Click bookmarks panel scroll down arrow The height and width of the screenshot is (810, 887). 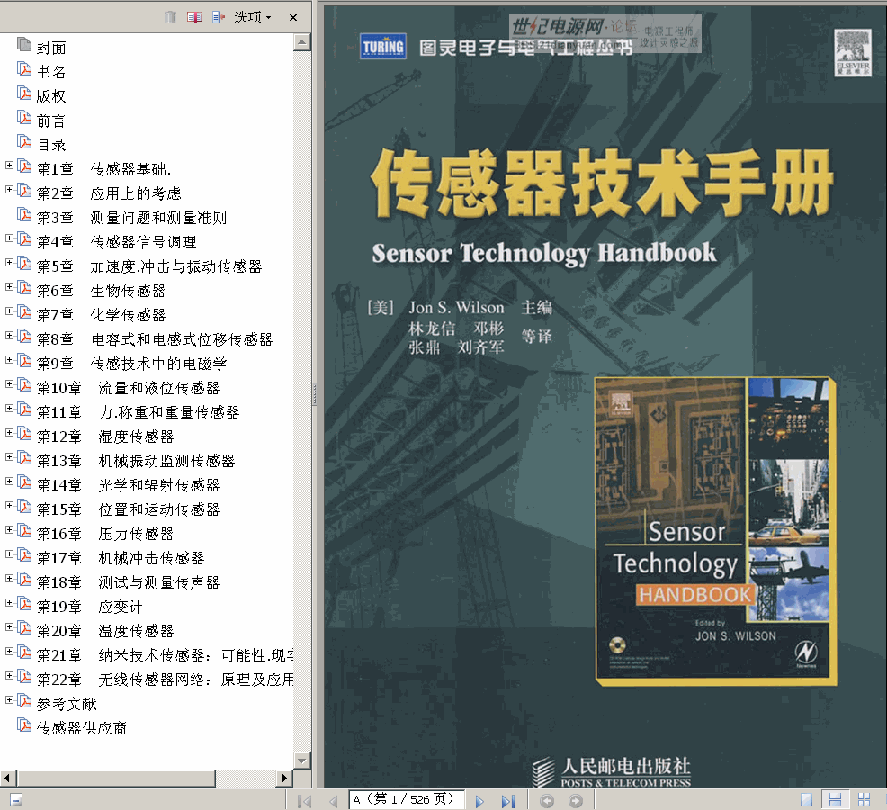[x=302, y=760]
